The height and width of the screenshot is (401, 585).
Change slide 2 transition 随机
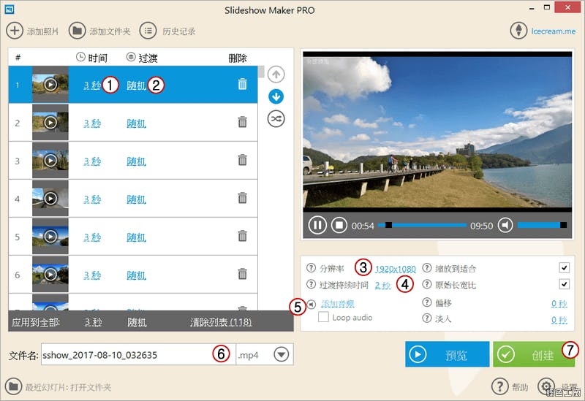pos(136,123)
